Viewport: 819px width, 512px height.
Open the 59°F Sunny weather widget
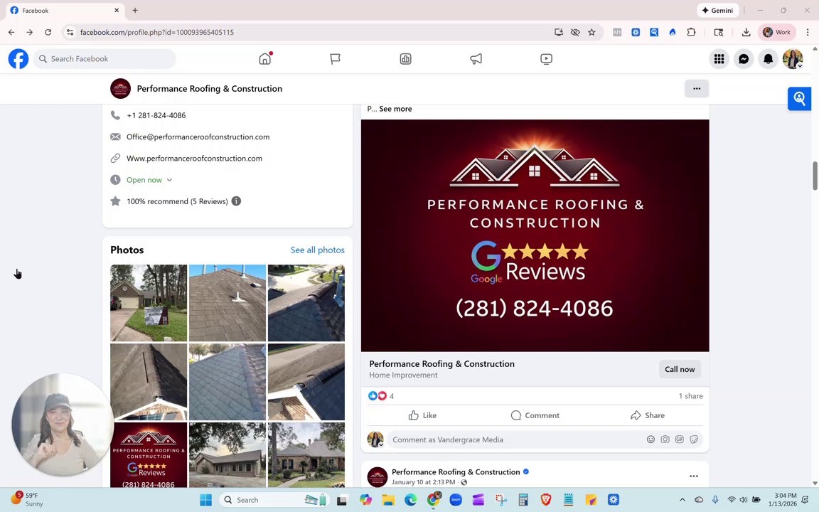point(27,500)
